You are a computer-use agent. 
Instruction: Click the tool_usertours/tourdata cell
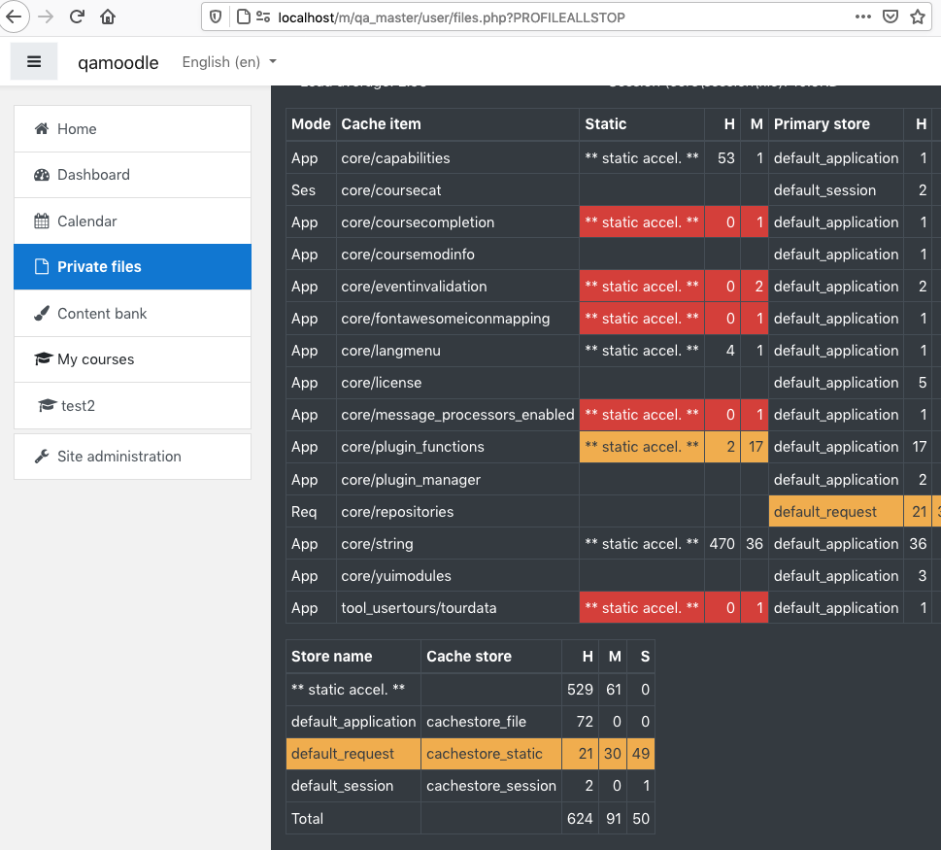pyautogui.click(x=457, y=608)
